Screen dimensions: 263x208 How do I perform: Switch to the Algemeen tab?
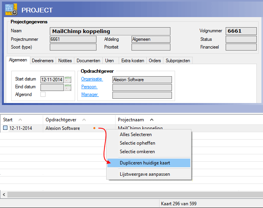(18, 60)
